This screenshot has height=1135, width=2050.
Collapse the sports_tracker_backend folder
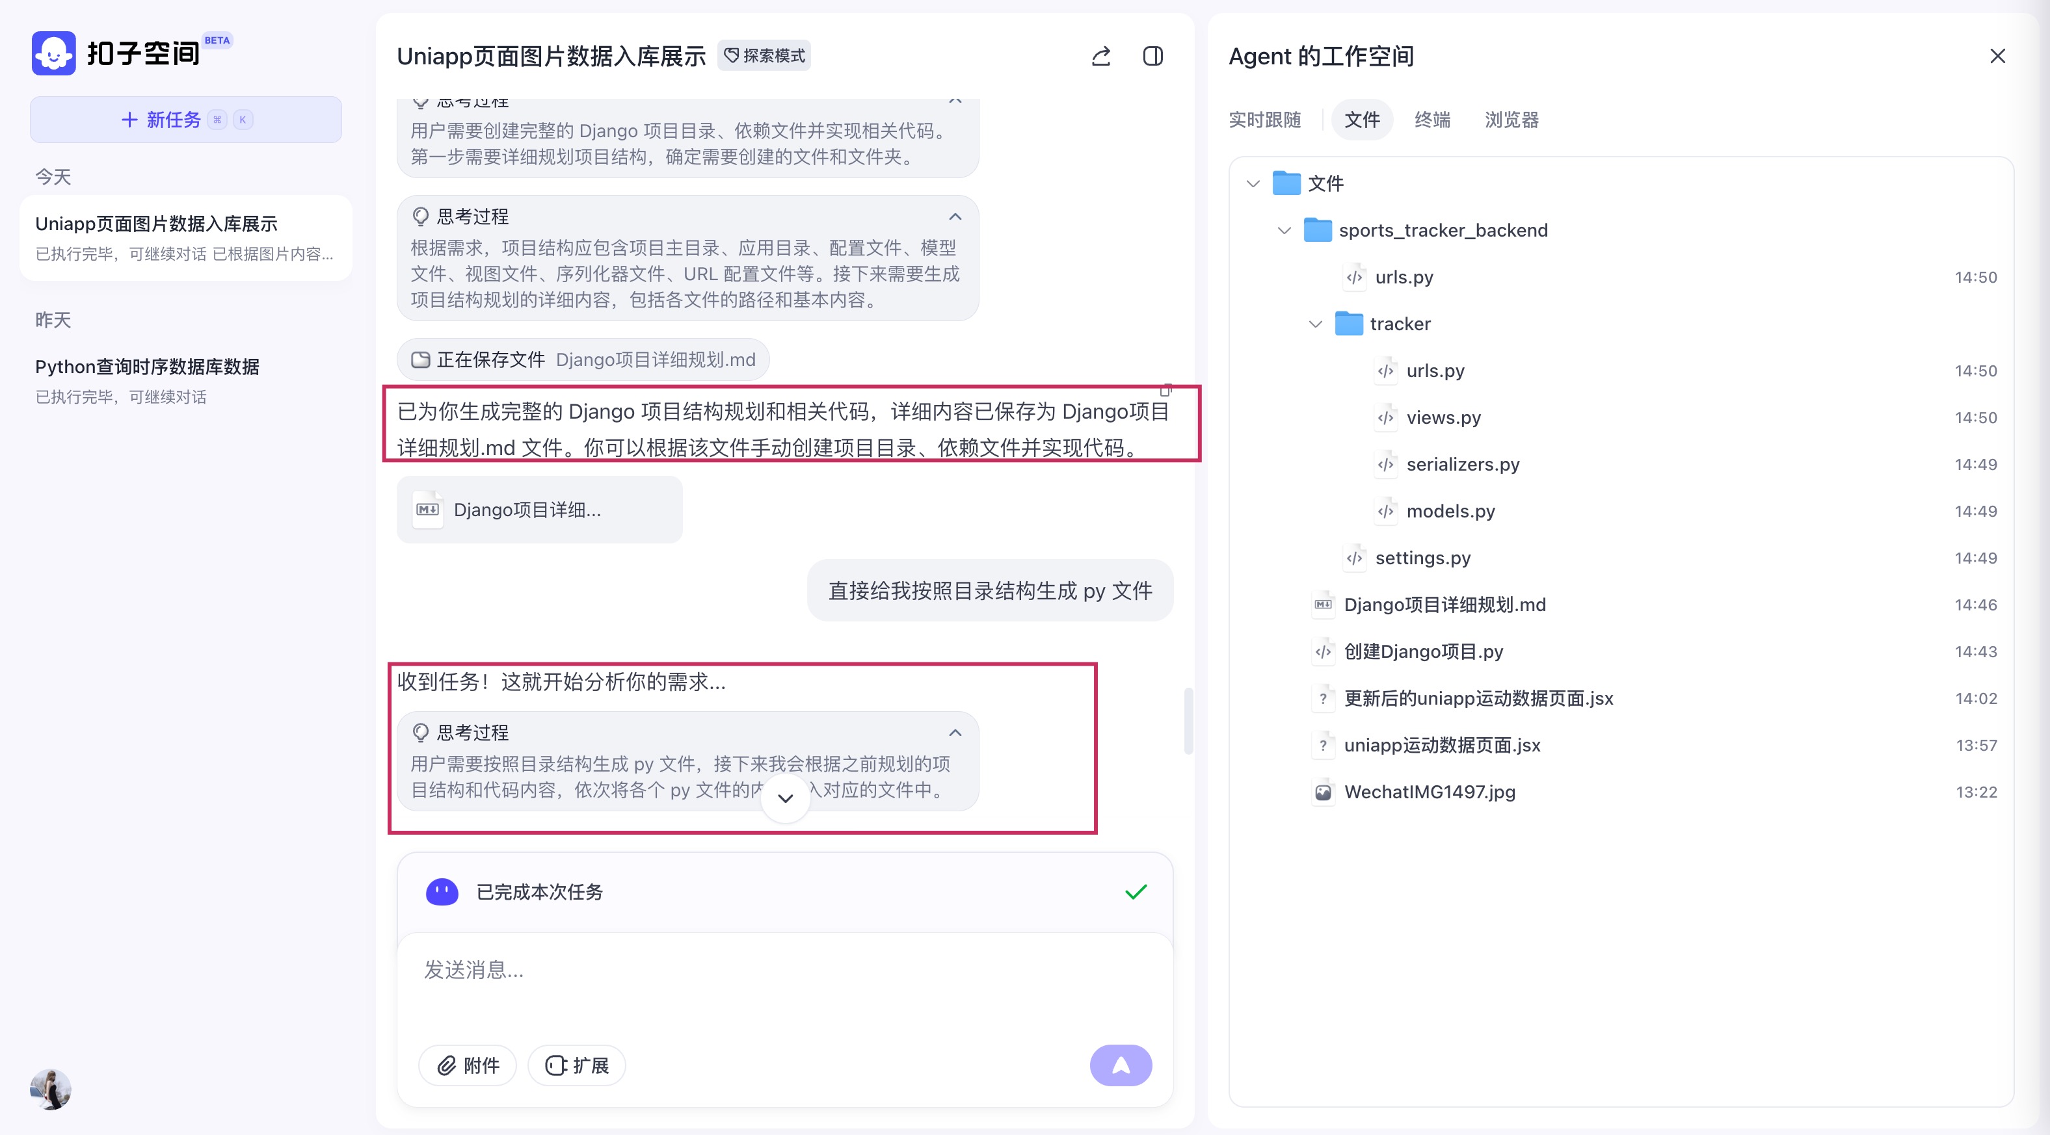click(1284, 231)
